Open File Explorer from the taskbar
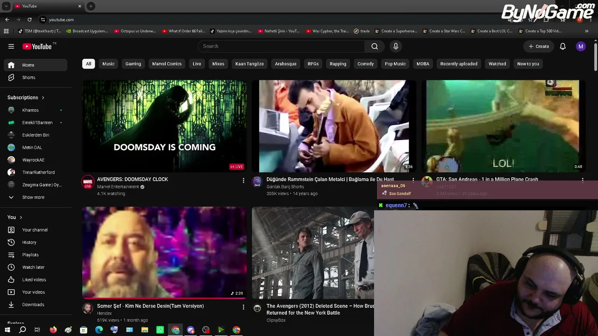The width and height of the screenshot is (598, 336). point(145,330)
